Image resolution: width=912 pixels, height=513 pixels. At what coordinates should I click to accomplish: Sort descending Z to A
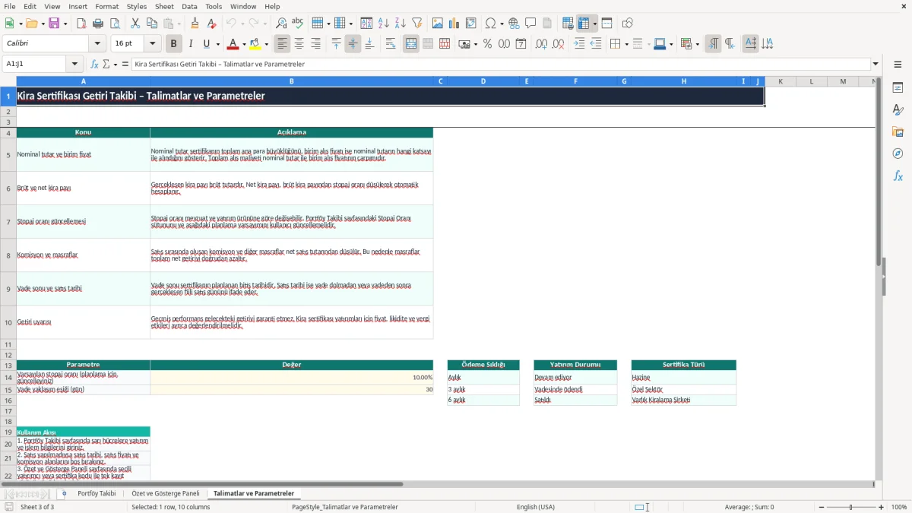[x=400, y=24]
